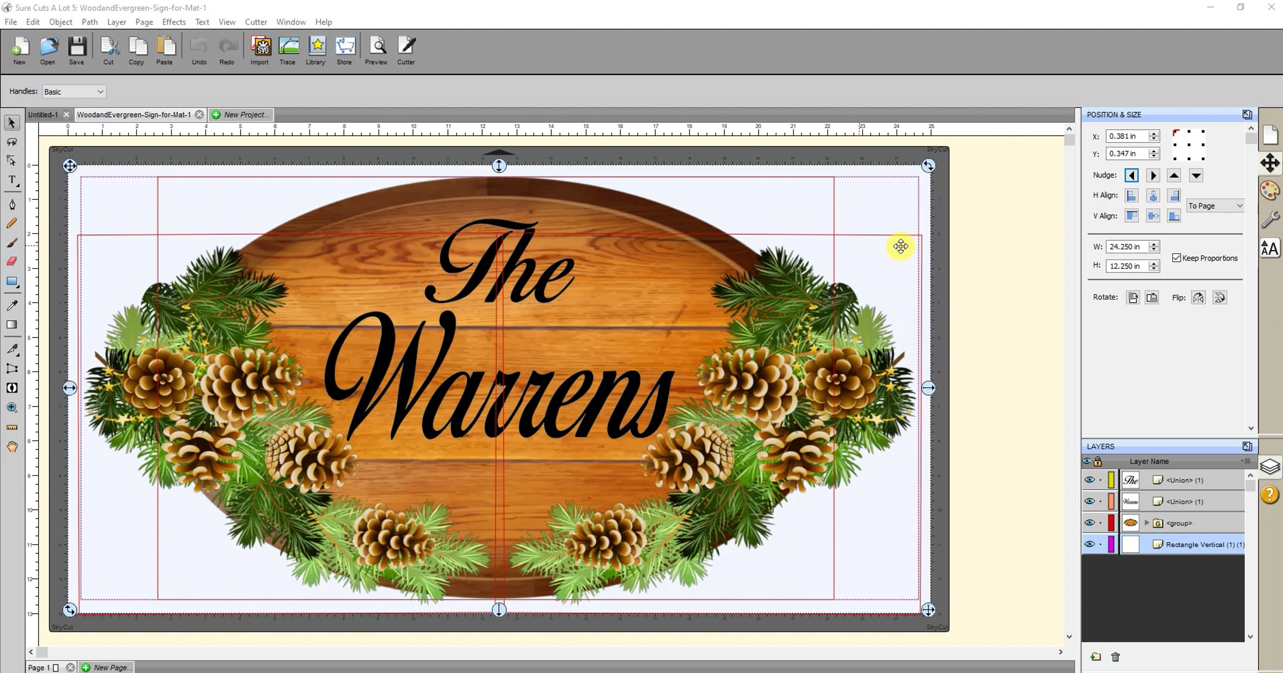Viewport: 1283px width, 673px height.
Task: Delete layer using trash icon
Action: [1115, 657]
